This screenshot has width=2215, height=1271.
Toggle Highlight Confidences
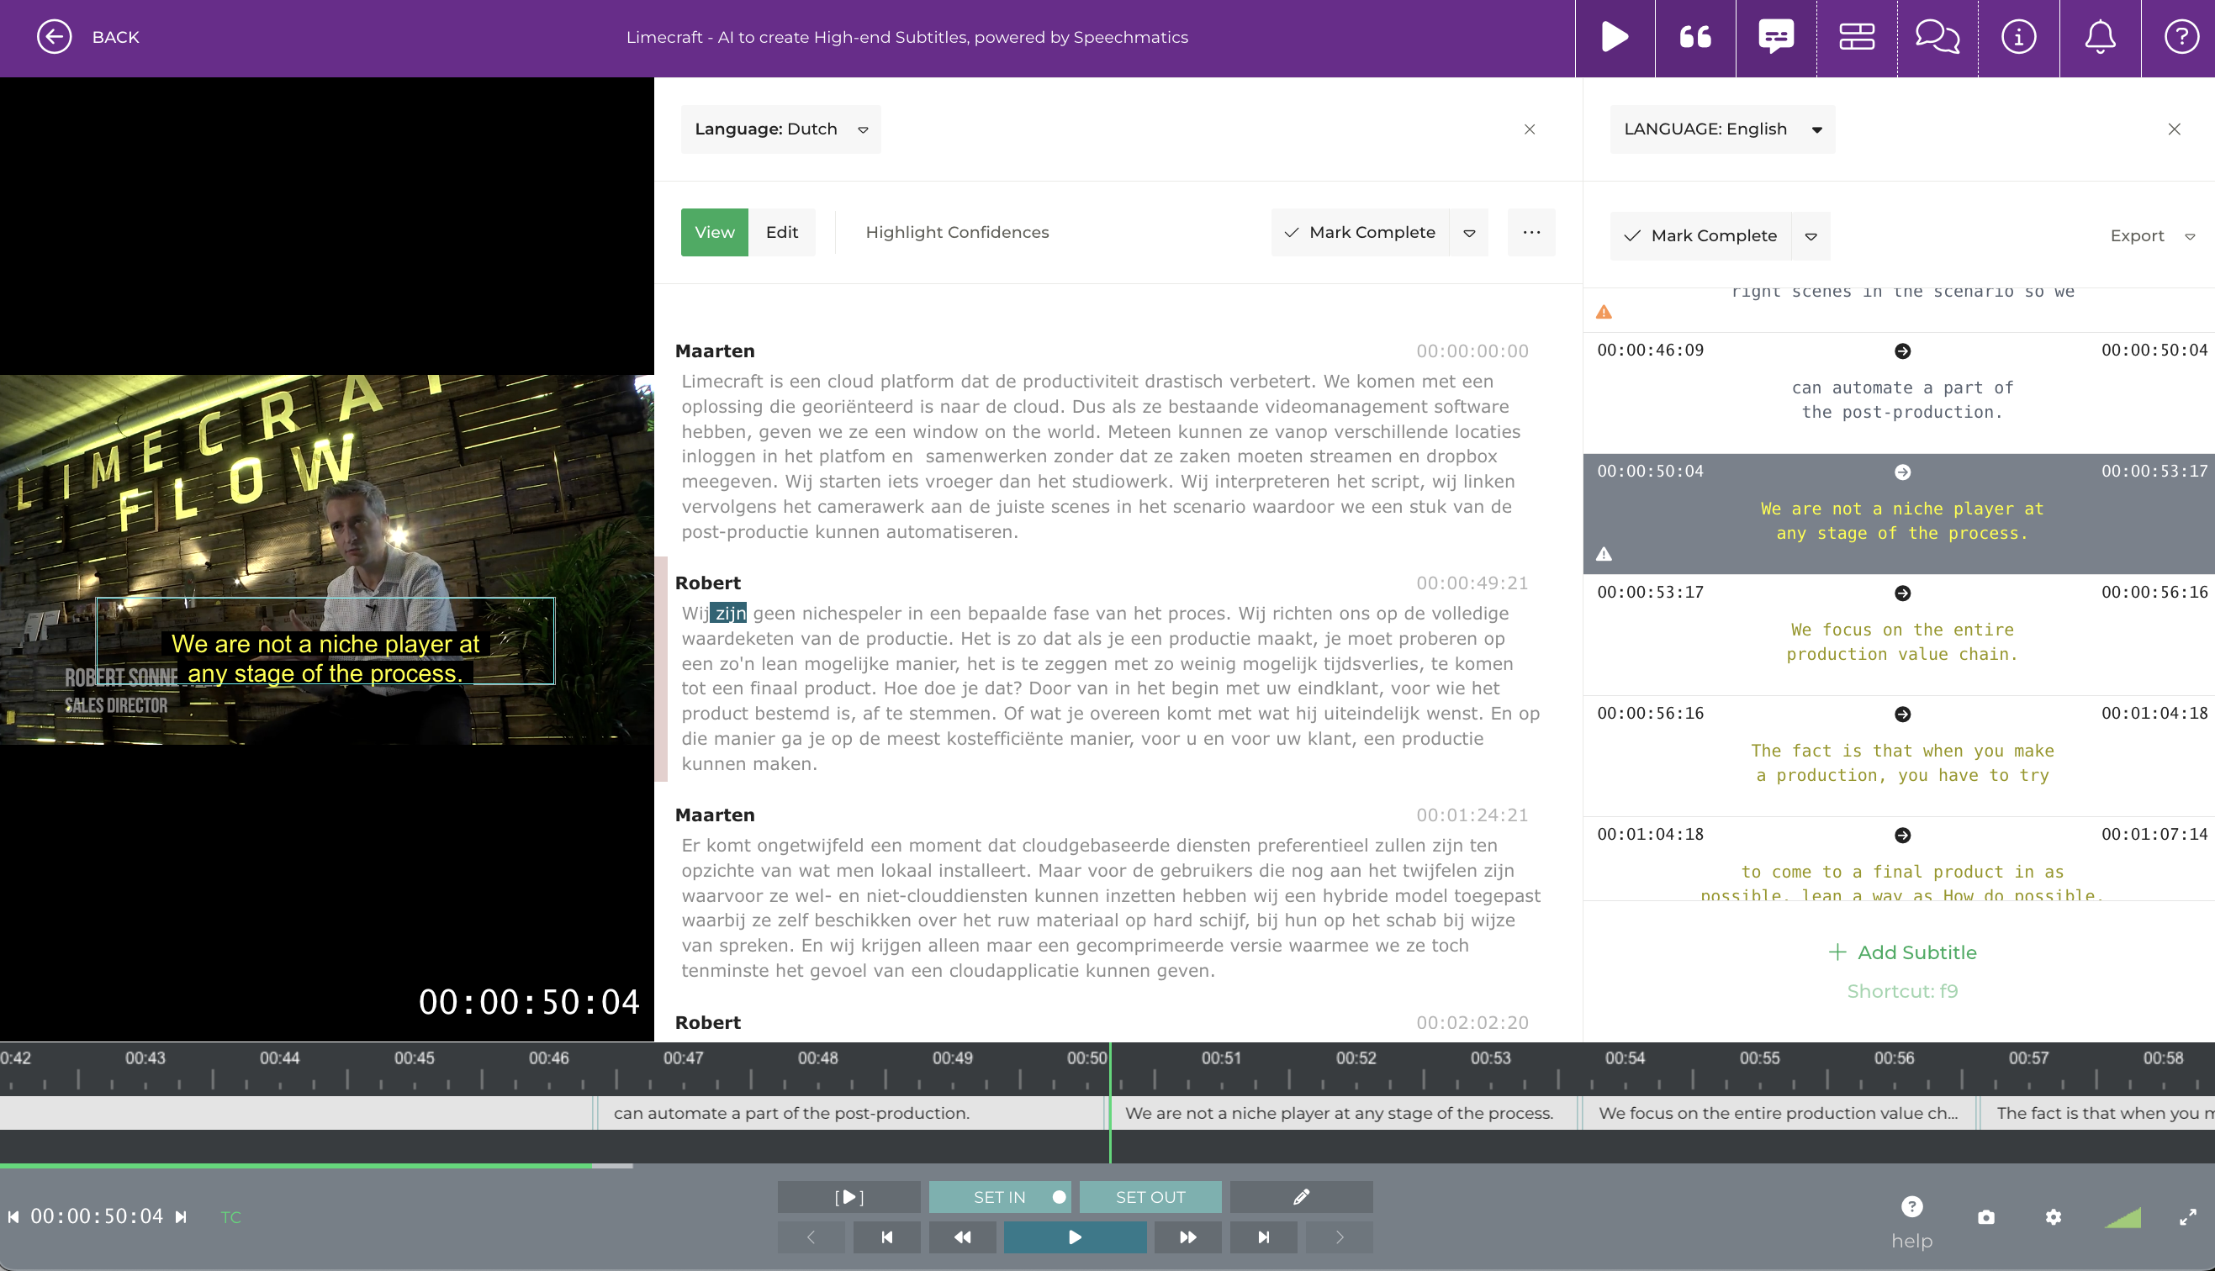pyautogui.click(x=957, y=232)
